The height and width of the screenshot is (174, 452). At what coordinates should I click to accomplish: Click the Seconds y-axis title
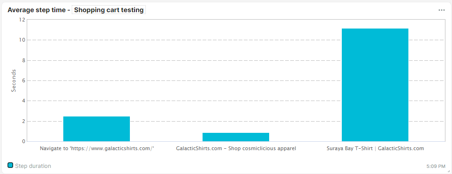(x=13, y=80)
